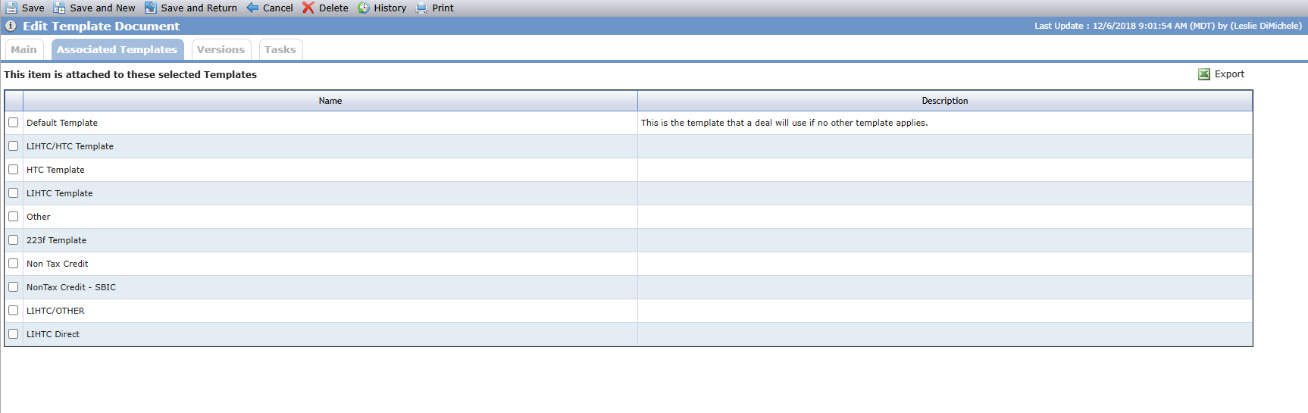Click the Default Template name cell
1308x413 pixels.
[x=330, y=123]
